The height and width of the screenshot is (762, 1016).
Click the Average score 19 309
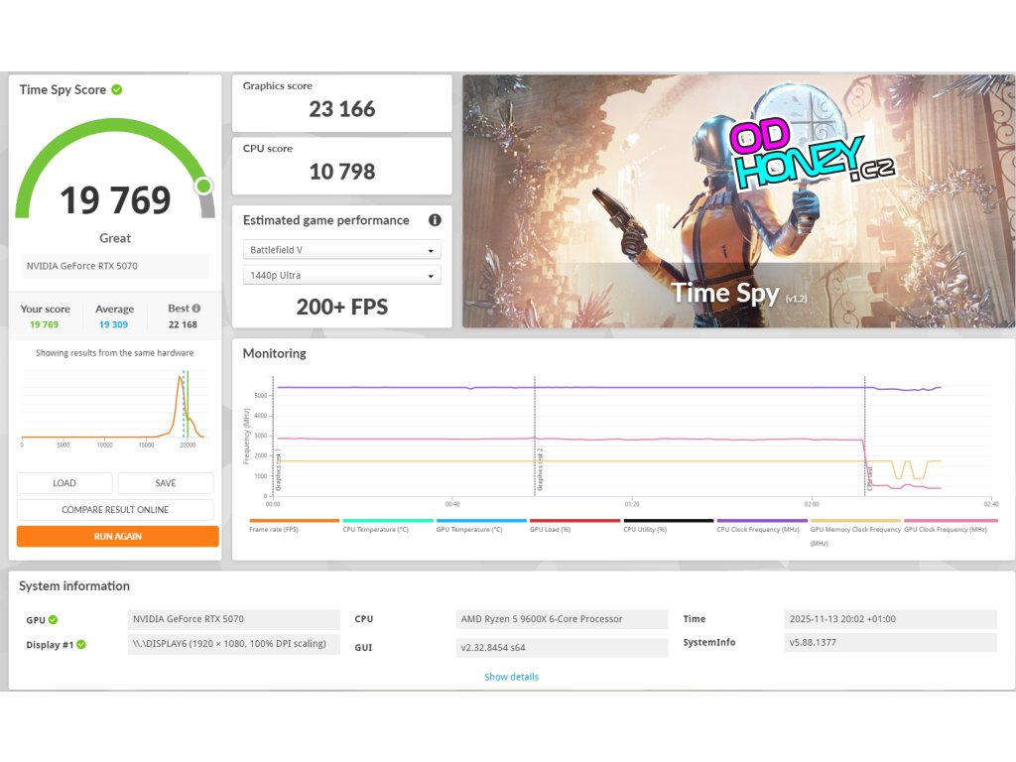pyautogui.click(x=113, y=324)
